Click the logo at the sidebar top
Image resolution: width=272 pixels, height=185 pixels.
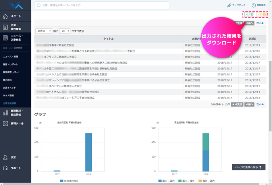(x=15, y=5)
